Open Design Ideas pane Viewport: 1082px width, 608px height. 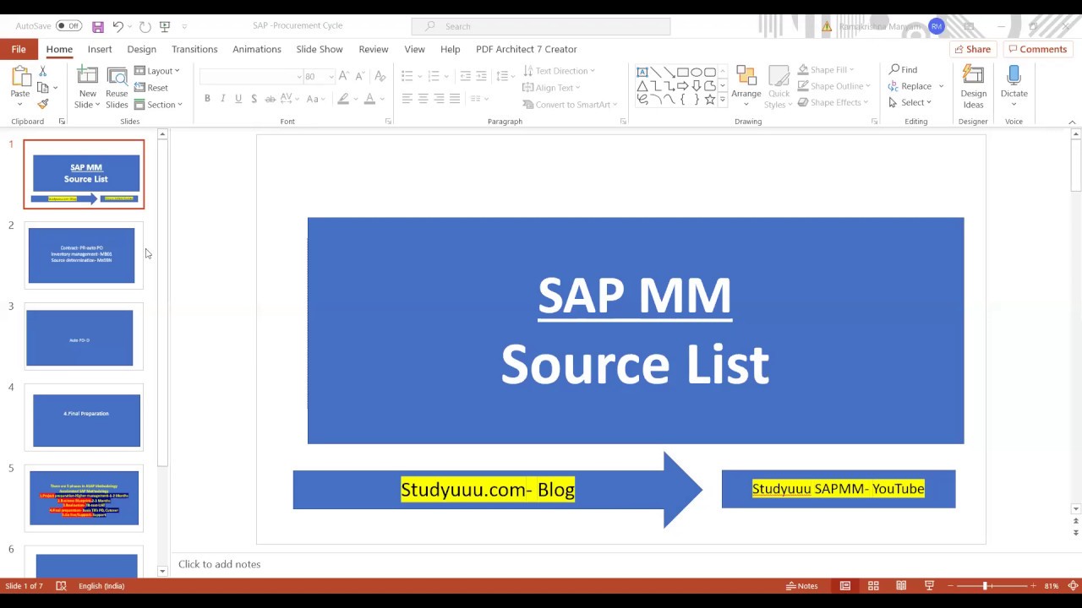pos(973,88)
